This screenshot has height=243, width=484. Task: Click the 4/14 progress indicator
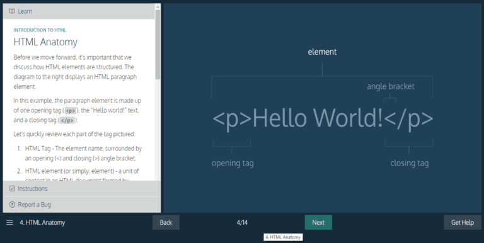(x=242, y=222)
